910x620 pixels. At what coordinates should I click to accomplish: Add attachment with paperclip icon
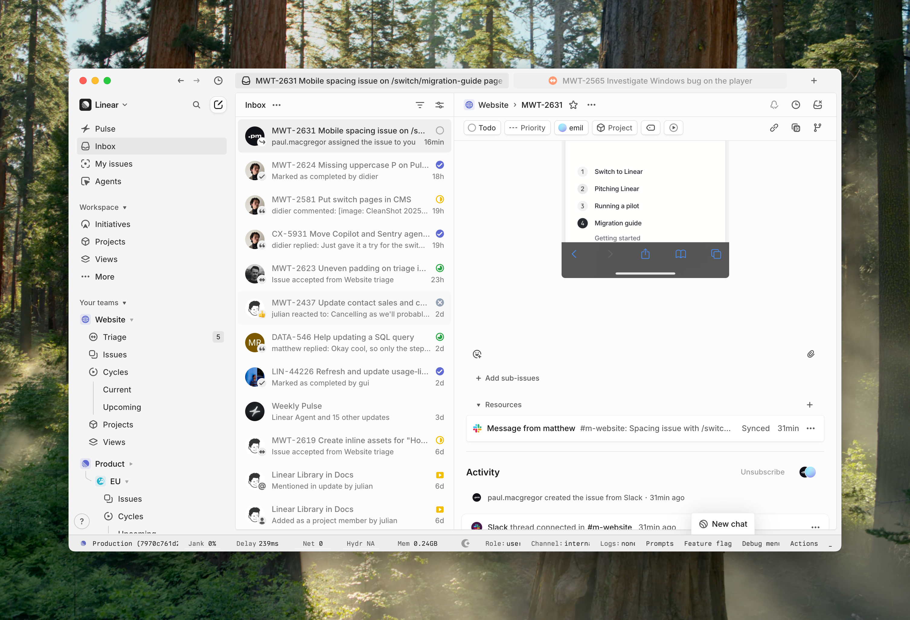(811, 354)
